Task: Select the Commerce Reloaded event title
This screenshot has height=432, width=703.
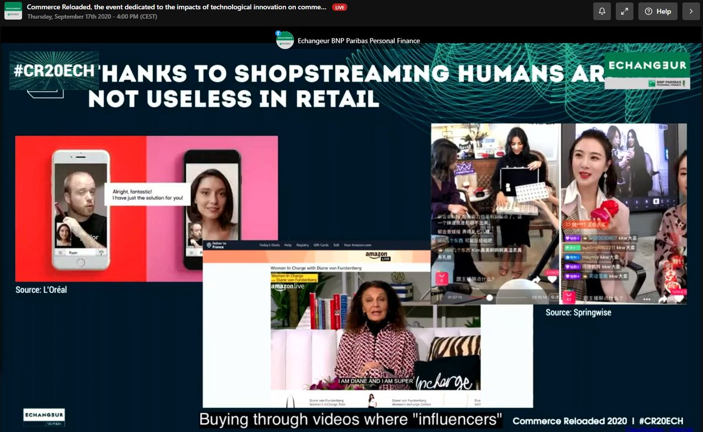Action: 177,7
